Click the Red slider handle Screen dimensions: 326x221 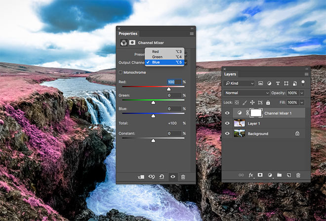tap(169, 89)
